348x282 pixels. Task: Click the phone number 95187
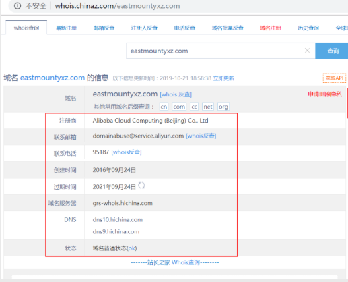101,152
